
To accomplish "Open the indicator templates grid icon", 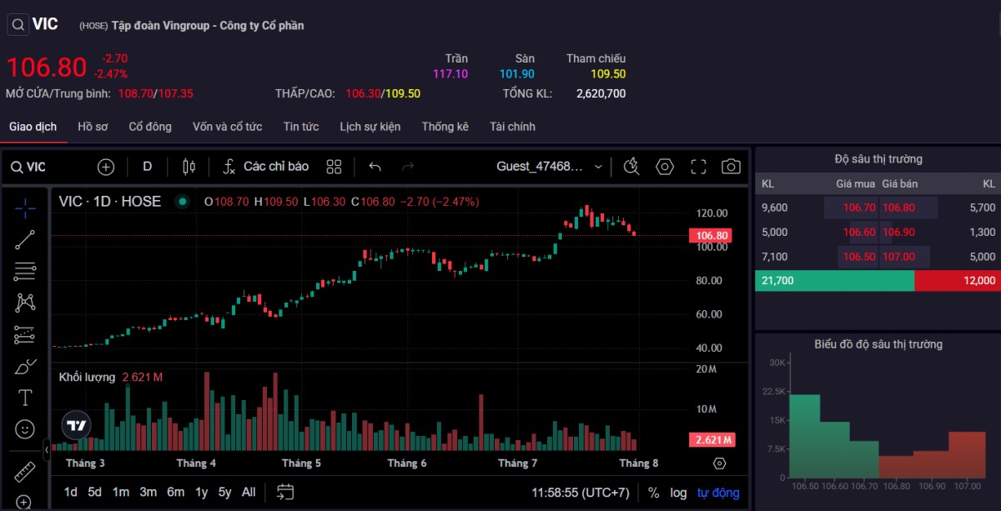I will (335, 167).
